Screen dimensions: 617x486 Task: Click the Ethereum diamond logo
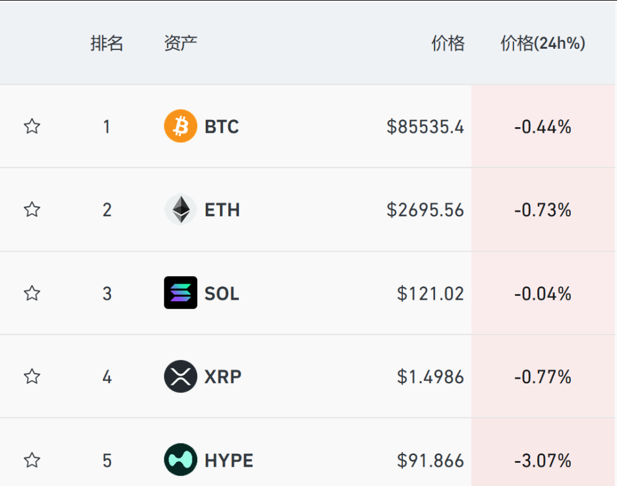(181, 209)
